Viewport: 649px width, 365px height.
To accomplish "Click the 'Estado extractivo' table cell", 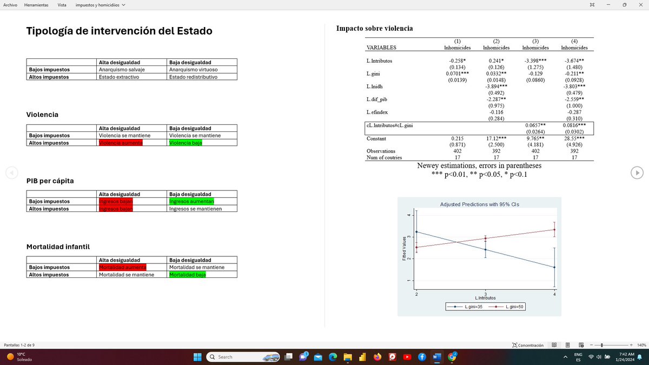I will point(133,77).
